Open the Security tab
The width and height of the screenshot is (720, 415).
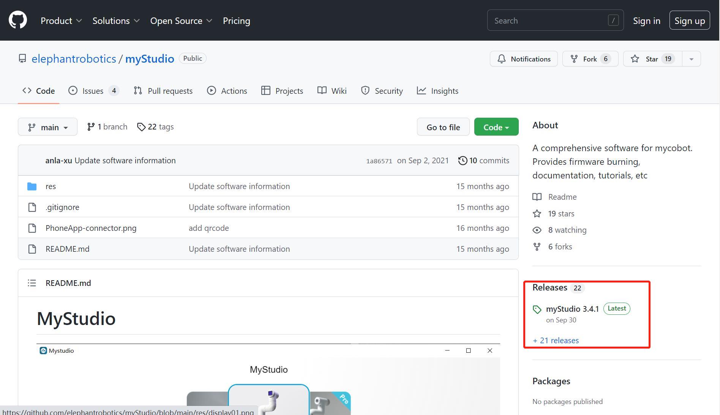382,91
